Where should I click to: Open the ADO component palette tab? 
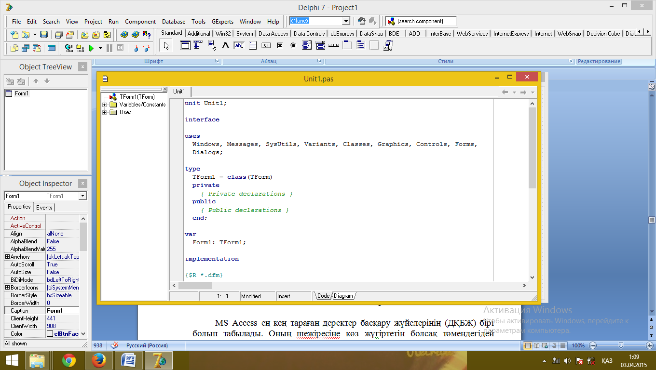[414, 34]
